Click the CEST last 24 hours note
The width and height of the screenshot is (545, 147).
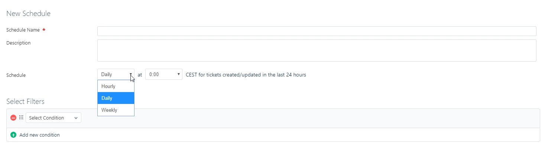(x=246, y=75)
